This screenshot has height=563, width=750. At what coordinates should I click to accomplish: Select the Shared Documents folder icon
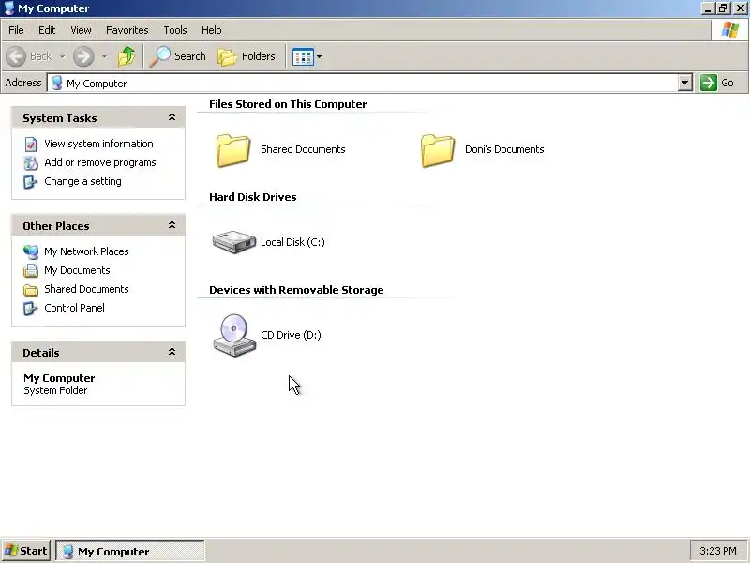click(233, 150)
